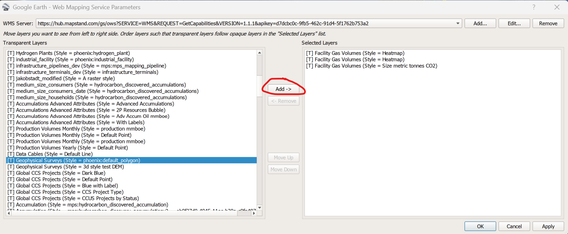Click down arrow of layers list scrollbar
The image size is (568, 234).
click(259, 208)
